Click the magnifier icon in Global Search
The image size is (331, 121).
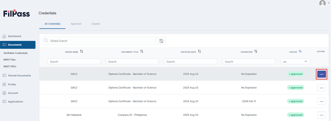46,41
